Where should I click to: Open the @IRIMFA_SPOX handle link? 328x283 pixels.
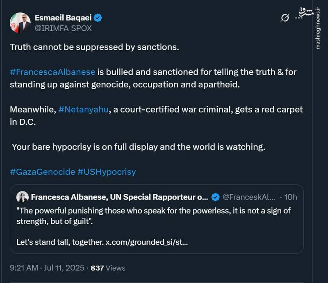pyautogui.click(x=63, y=28)
